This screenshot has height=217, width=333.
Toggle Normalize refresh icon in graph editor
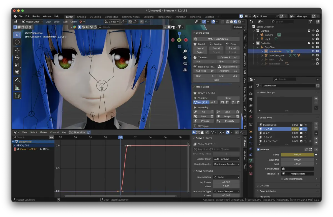[x=89, y=132]
